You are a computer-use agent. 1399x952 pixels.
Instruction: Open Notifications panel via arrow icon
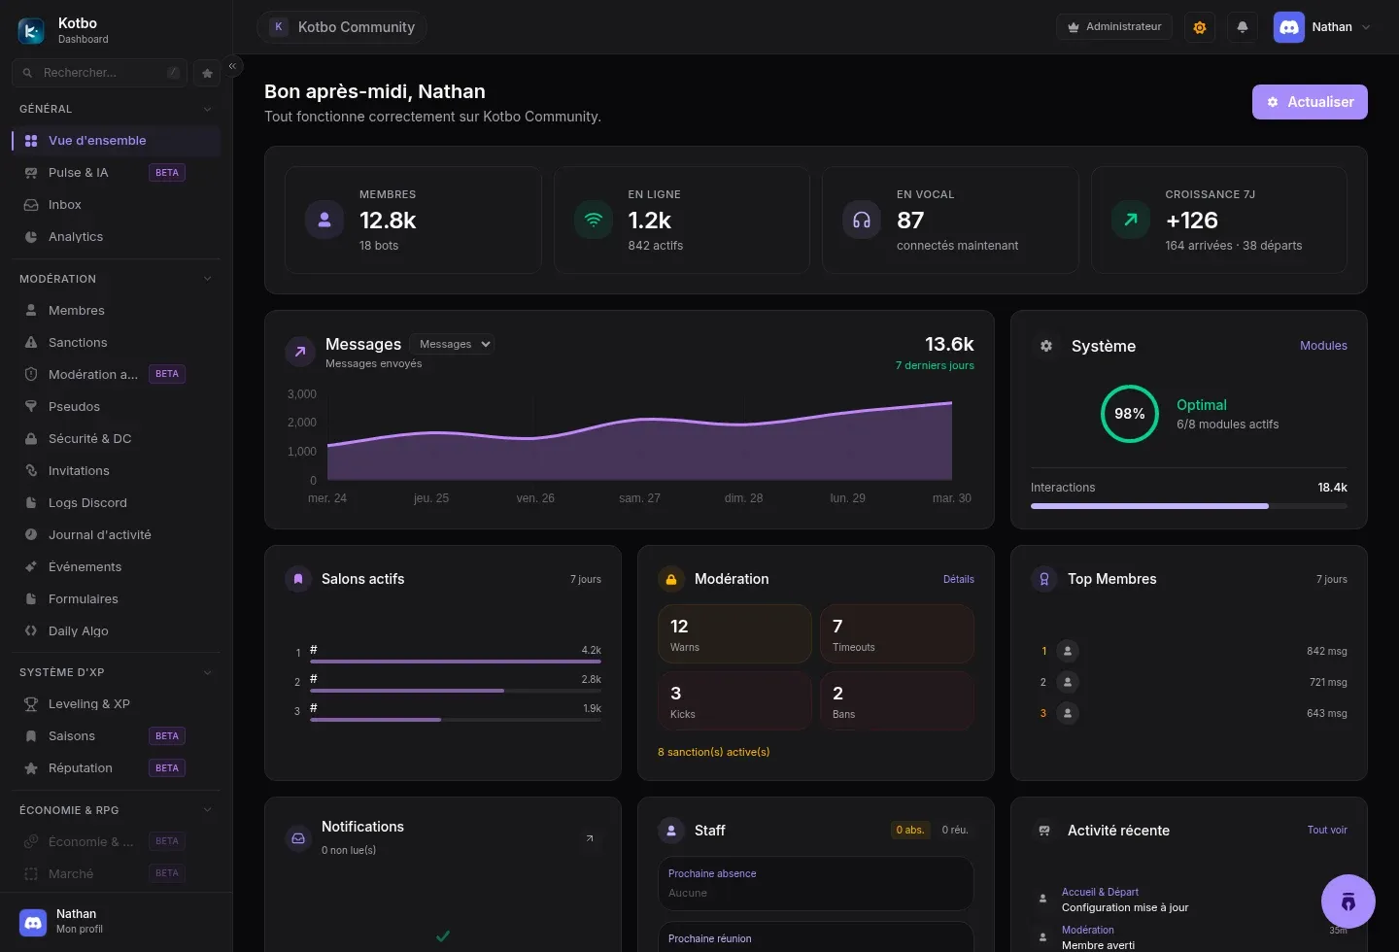coord(590,838)
